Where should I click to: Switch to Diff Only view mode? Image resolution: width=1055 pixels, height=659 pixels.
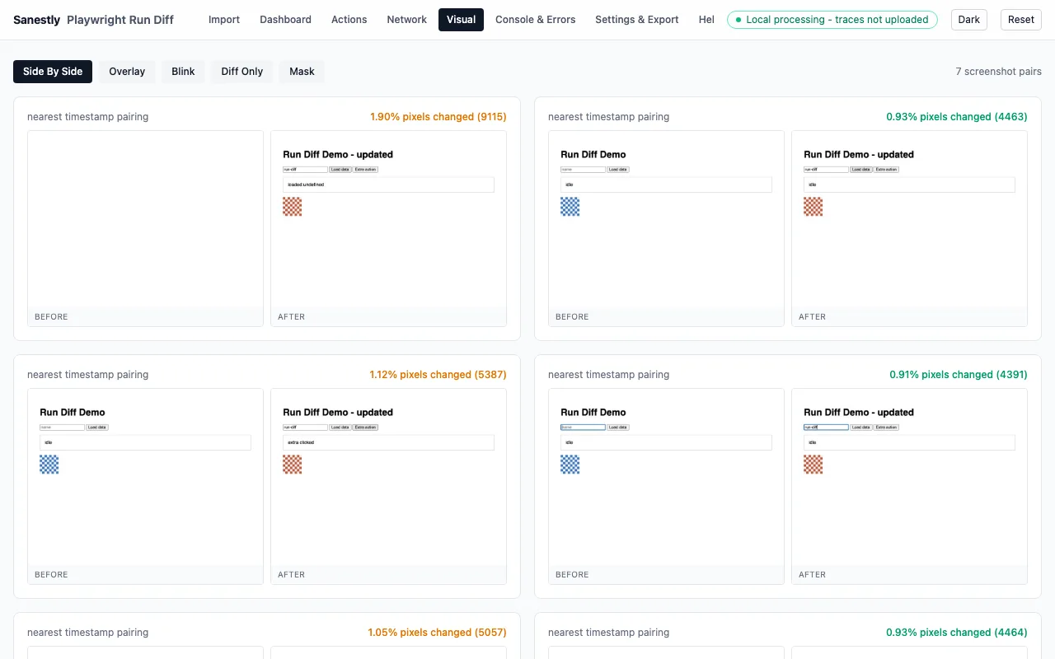241,72
